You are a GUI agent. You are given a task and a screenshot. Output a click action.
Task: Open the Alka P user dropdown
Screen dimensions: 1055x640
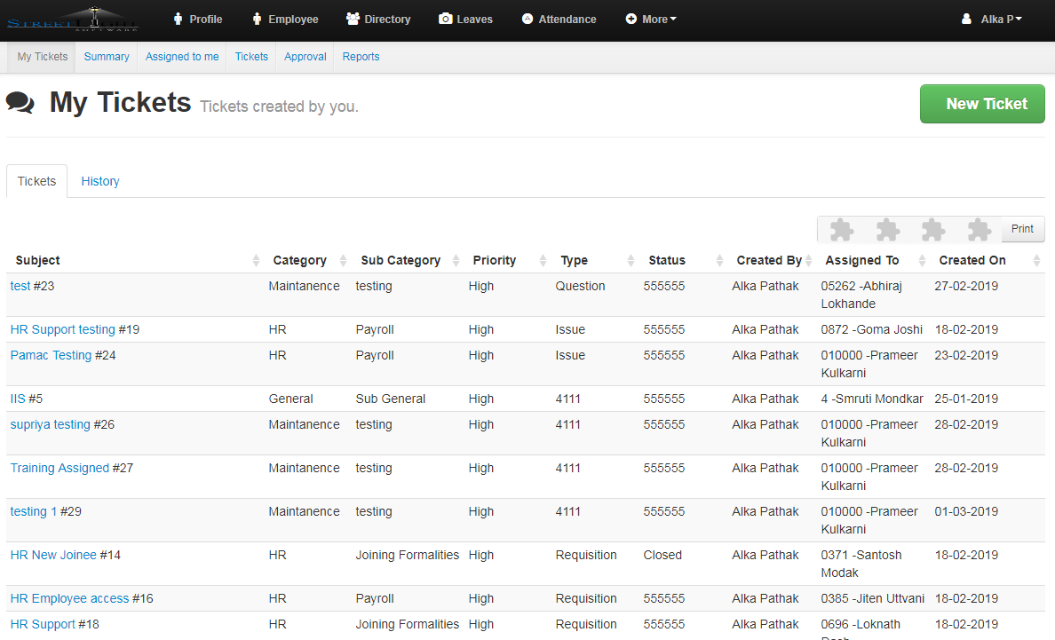(x=992, y=19)
